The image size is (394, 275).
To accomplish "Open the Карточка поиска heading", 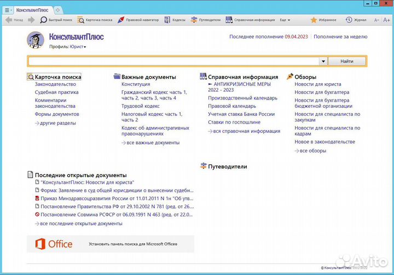I will (58, 77).
